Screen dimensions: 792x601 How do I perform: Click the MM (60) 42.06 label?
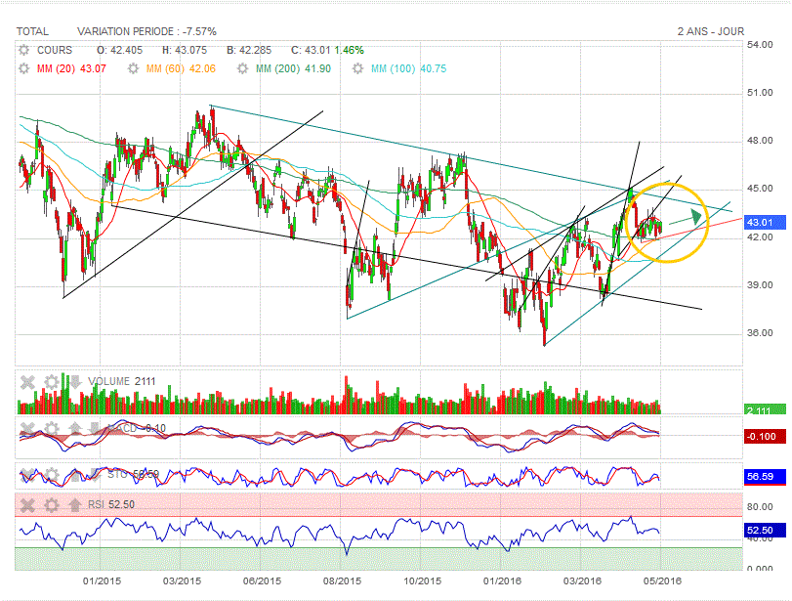(x=181, y=68)
